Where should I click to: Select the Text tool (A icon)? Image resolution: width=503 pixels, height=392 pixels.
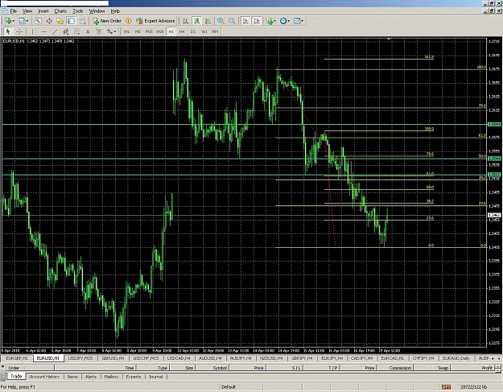(88, 31)
